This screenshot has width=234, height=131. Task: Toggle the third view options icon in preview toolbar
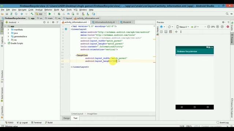171,32
